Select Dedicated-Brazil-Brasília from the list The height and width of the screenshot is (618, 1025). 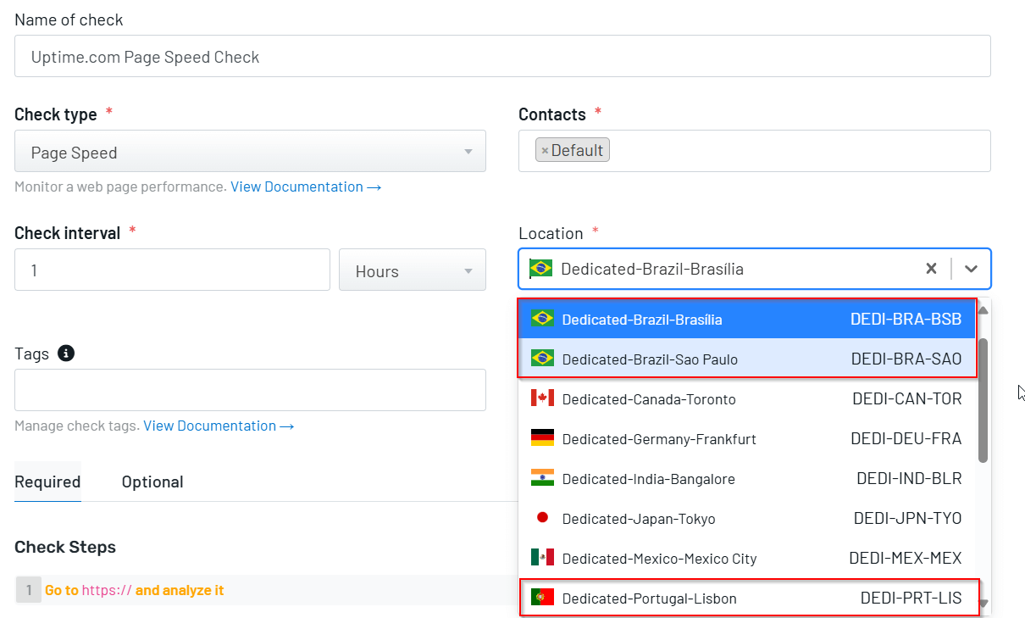coord(746,319)
